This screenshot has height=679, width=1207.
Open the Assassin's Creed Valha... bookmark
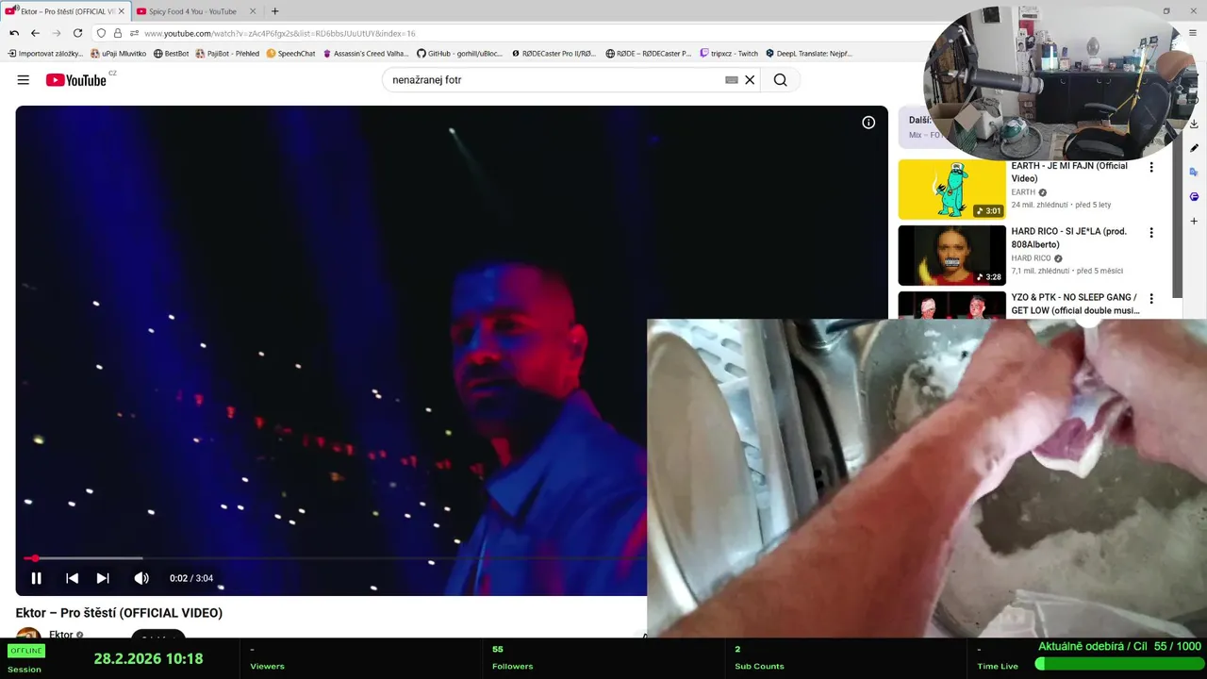[x=366, y=54]
